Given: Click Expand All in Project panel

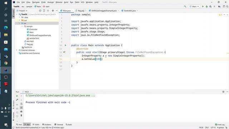Looking at the screenshot, I should pyautogui.click(x=44, y=11).
